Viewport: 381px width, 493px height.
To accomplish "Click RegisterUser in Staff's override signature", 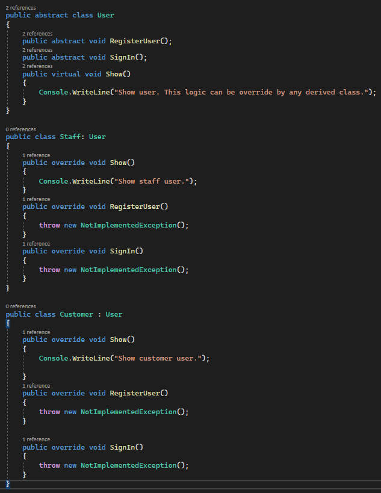I will pyautogui.click(x=135, y=207).
